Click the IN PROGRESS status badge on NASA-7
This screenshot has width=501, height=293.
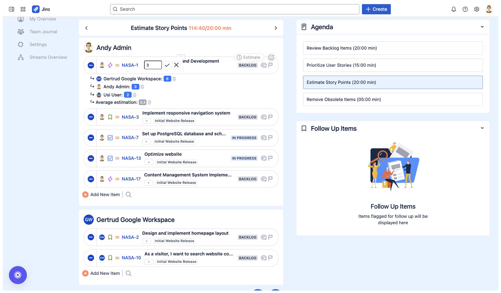pos(244,138)
